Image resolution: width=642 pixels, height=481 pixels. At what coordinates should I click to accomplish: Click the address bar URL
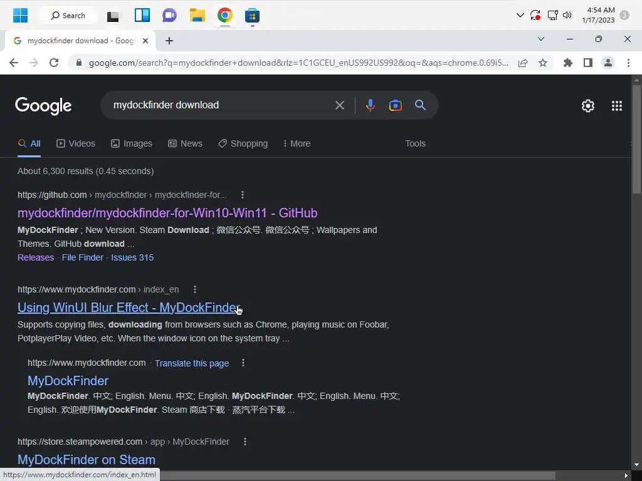pos(298,63)
